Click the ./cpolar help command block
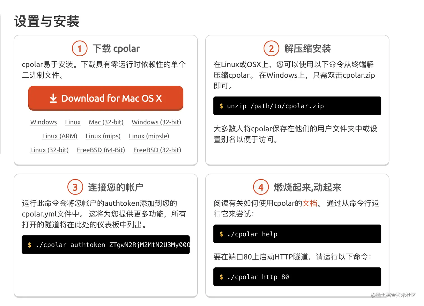424x306 pixels. pos(297,234)
